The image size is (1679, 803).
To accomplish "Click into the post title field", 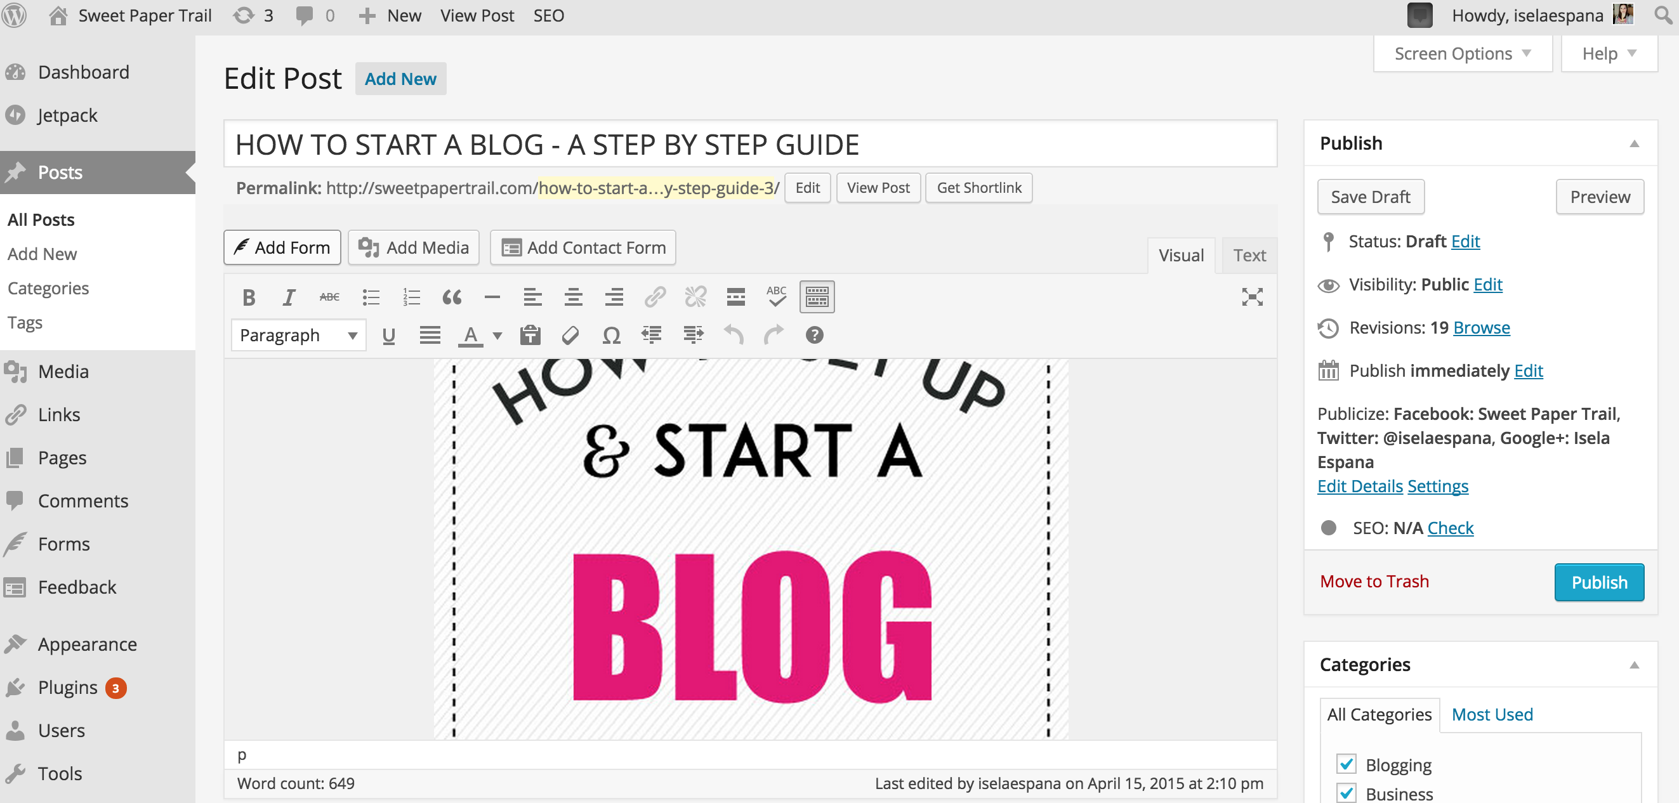I will tap(749, 145).
